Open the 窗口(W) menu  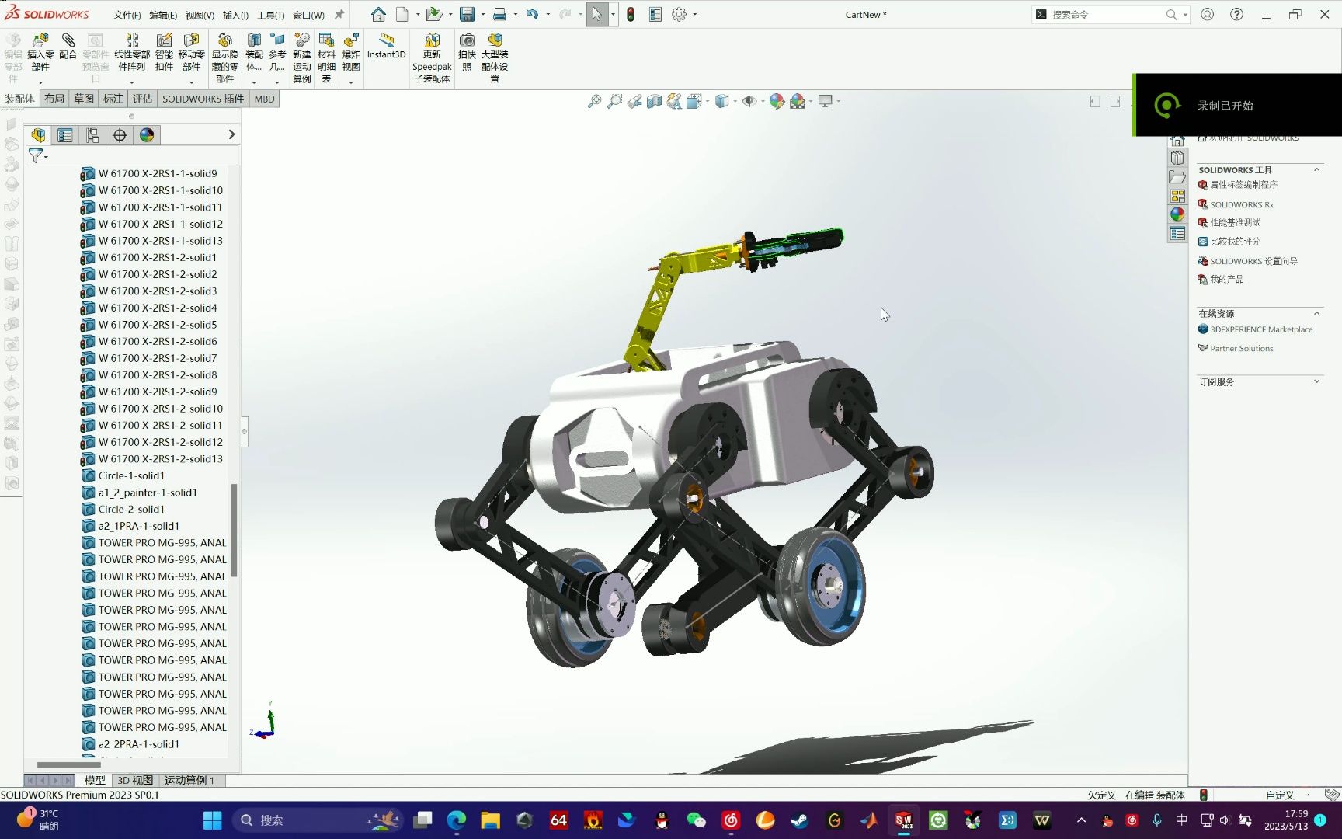308,15
